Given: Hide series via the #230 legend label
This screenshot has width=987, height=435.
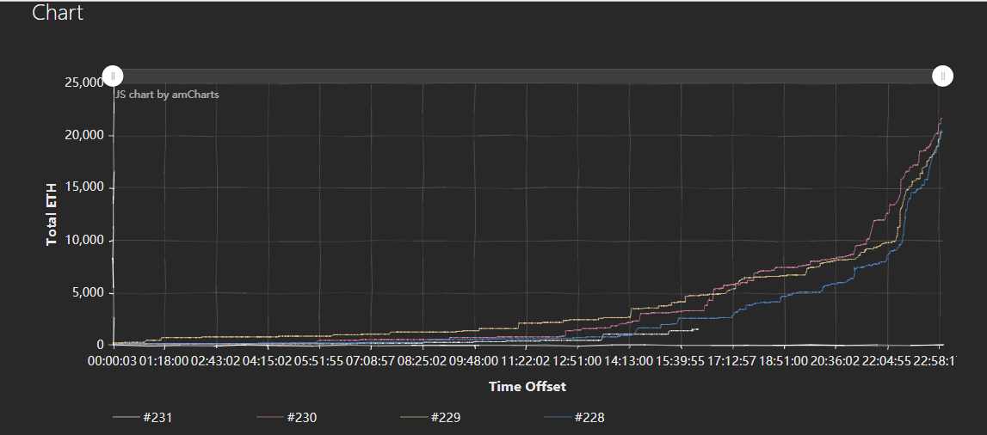Looking at the screenshot, I should pos(303,418).
